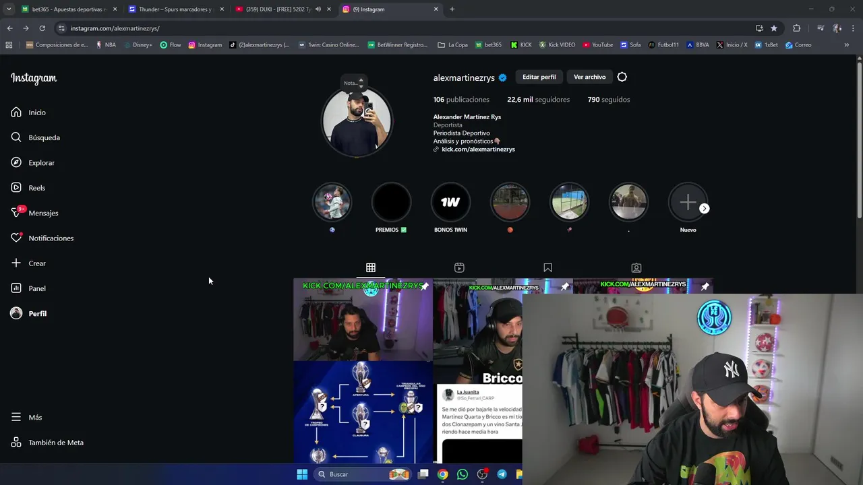The height and width of the screenshot is (485, 863).
Task: Click the browser back arrow
Action: pos(9,28)
